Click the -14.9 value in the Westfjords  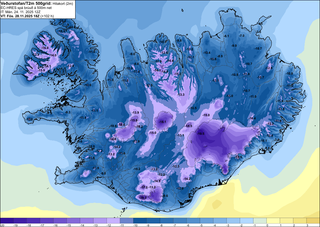tap(45, 48)
